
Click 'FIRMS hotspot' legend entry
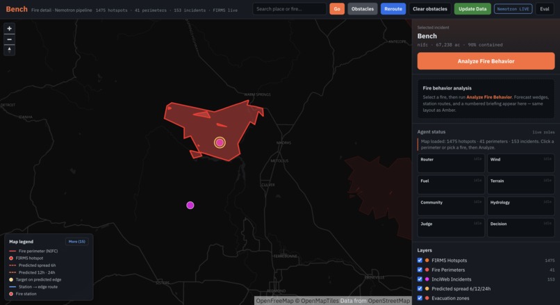[26, 258]
